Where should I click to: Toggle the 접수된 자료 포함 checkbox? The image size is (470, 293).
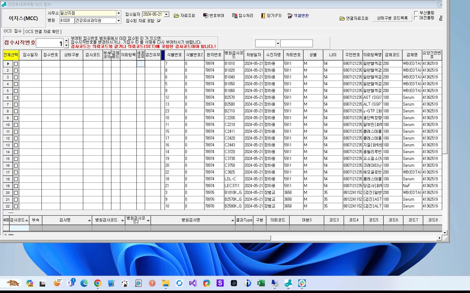pyautogui.click(x=159, y=21)
